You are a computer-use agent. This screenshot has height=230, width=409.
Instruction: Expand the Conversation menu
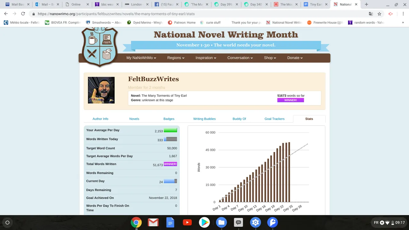pos(240,58)
